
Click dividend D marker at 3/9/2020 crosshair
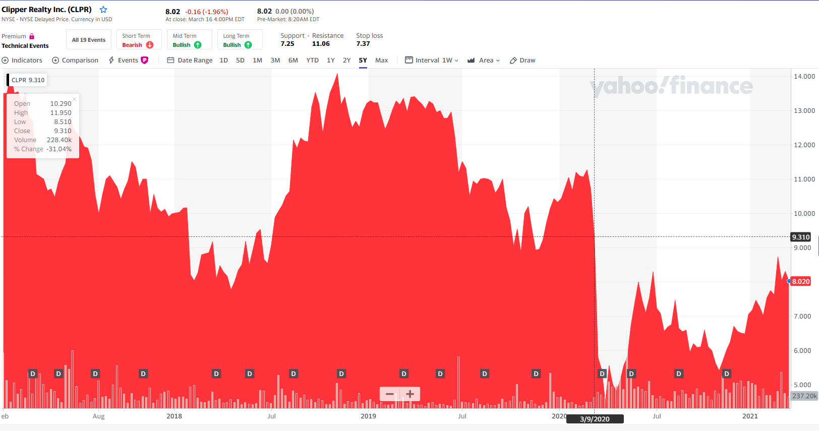pos(602,374)
